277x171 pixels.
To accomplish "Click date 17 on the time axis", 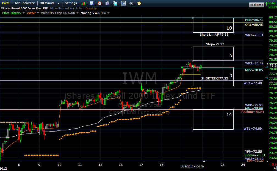I will [141, 165].
